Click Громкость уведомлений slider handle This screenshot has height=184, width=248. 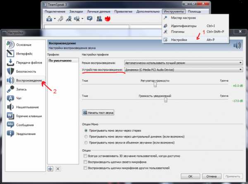tap(166, 100)
